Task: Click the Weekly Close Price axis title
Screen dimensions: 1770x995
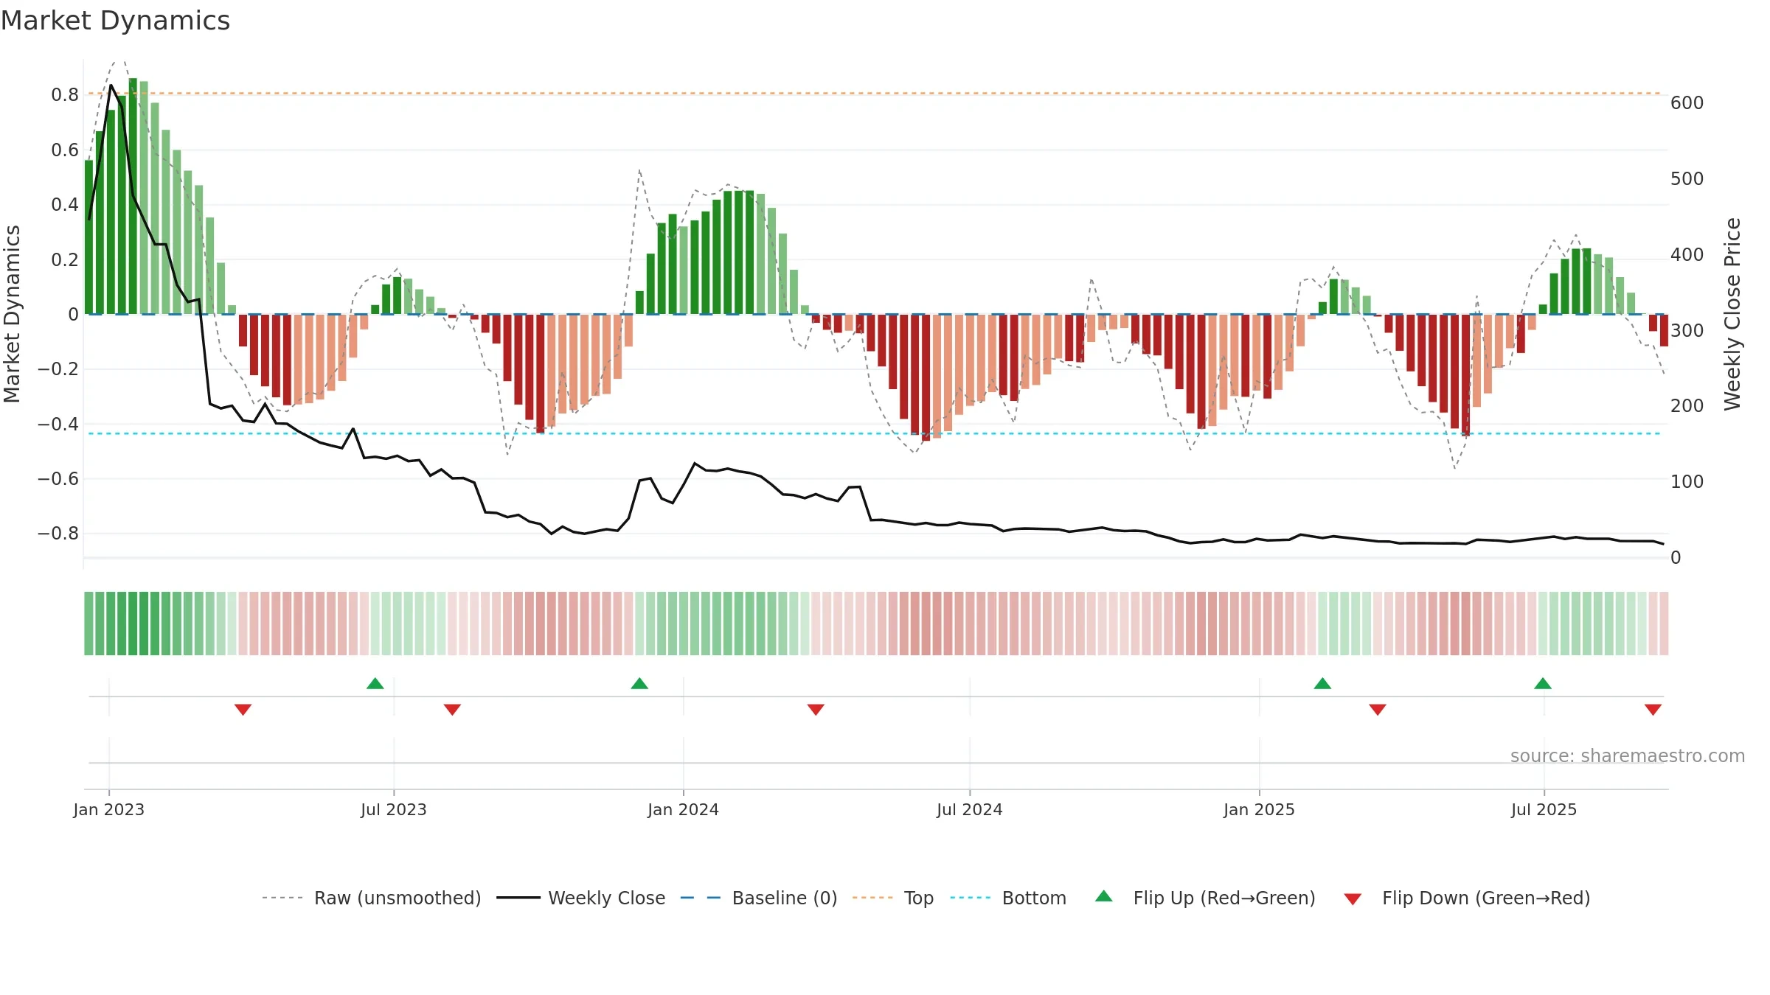Action: click(x=1732, y=314)
